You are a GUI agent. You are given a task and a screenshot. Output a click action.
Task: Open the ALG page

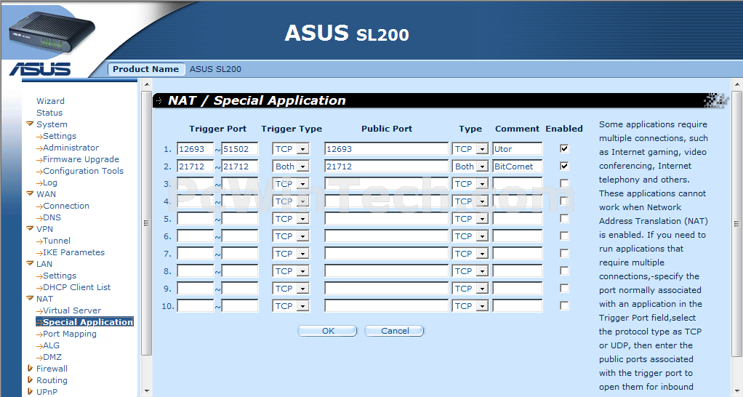[51, 345]
